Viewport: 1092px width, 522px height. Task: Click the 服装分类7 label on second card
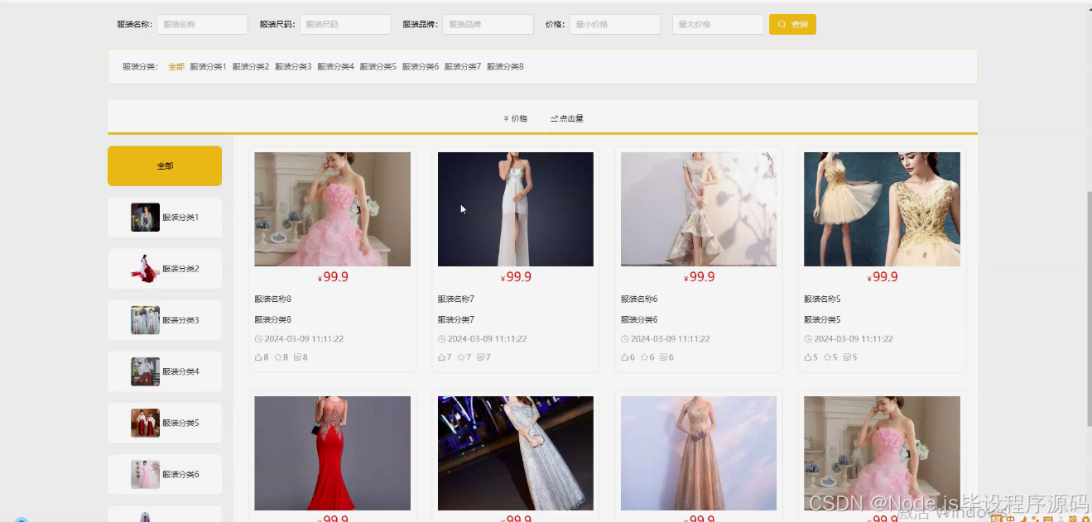point(456,319)
